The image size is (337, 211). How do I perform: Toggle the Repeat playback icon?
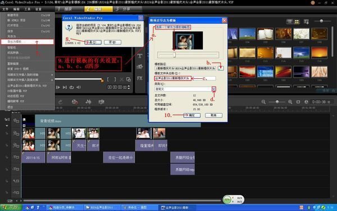71,87
